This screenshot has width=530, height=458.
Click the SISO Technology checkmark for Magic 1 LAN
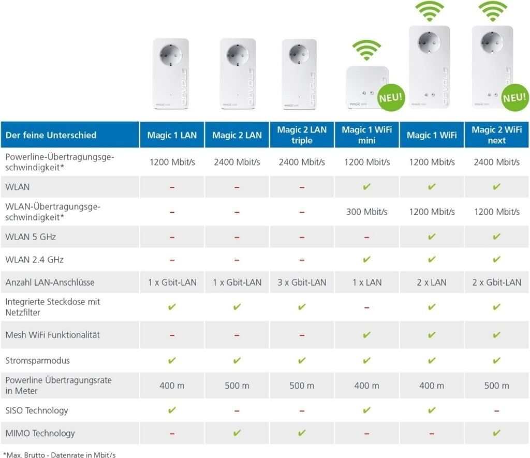pos(172,410)
